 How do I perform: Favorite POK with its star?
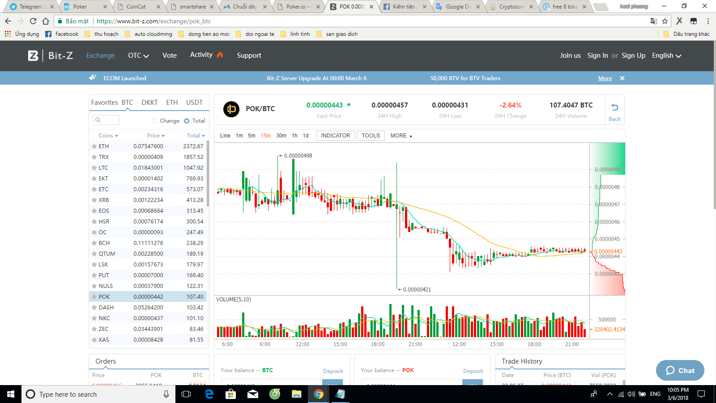coord(94,297)
